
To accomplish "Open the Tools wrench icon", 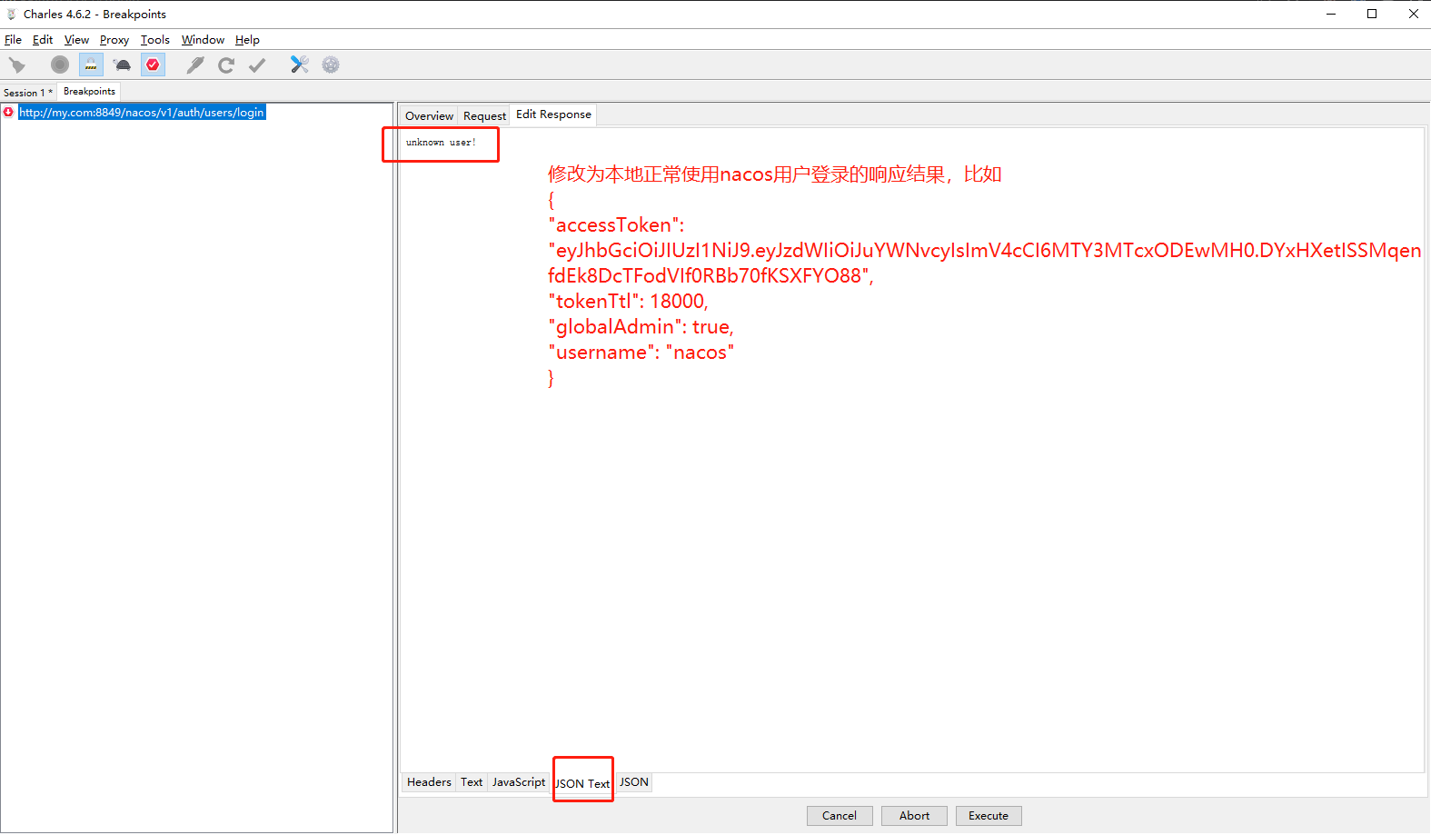I will click(x=300, y=65).
